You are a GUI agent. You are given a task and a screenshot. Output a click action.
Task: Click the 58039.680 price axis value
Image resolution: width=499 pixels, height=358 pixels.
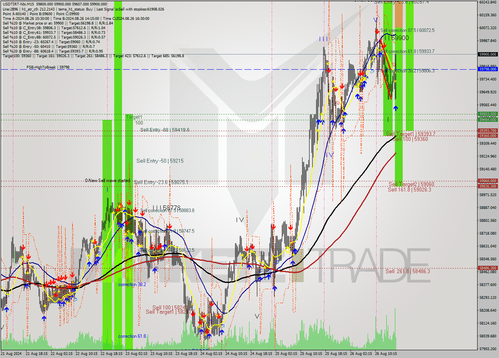click(488, 336)
